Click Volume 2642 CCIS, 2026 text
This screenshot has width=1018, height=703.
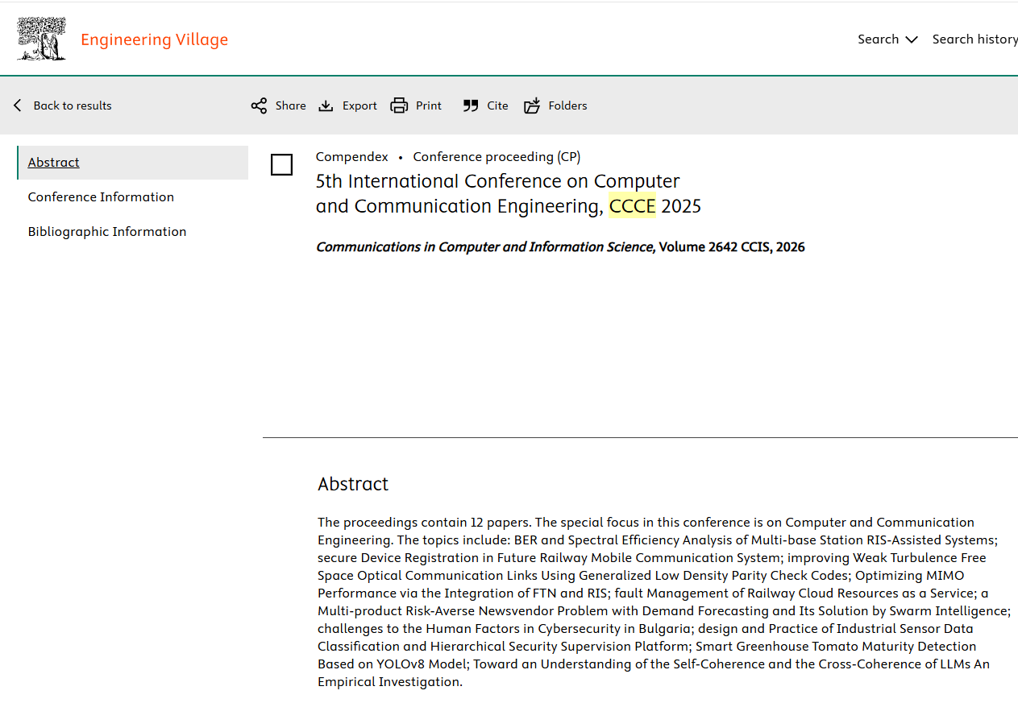point(732,246)
